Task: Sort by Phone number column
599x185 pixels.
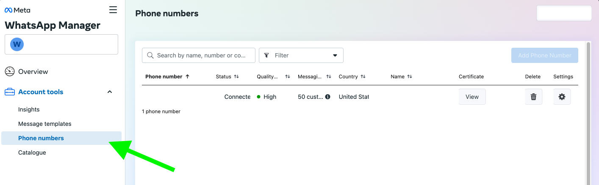Action: 167,76
